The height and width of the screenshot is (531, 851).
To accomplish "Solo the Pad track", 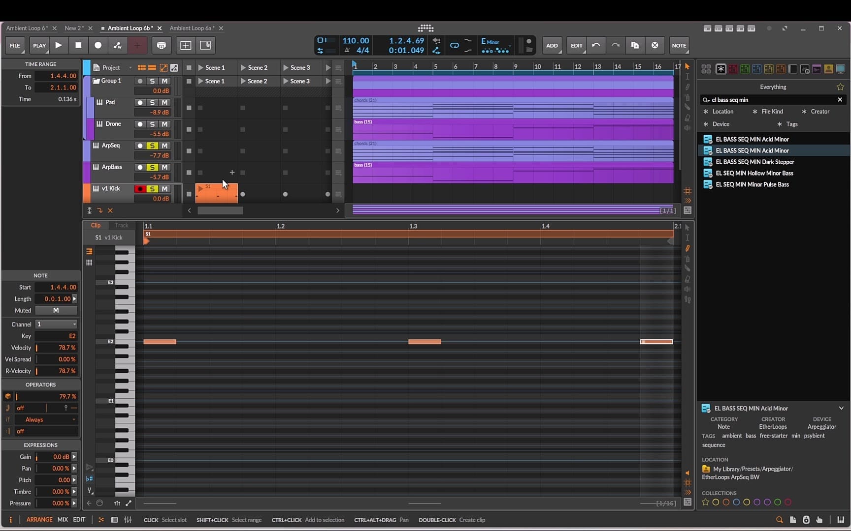I will pos(152,102).
